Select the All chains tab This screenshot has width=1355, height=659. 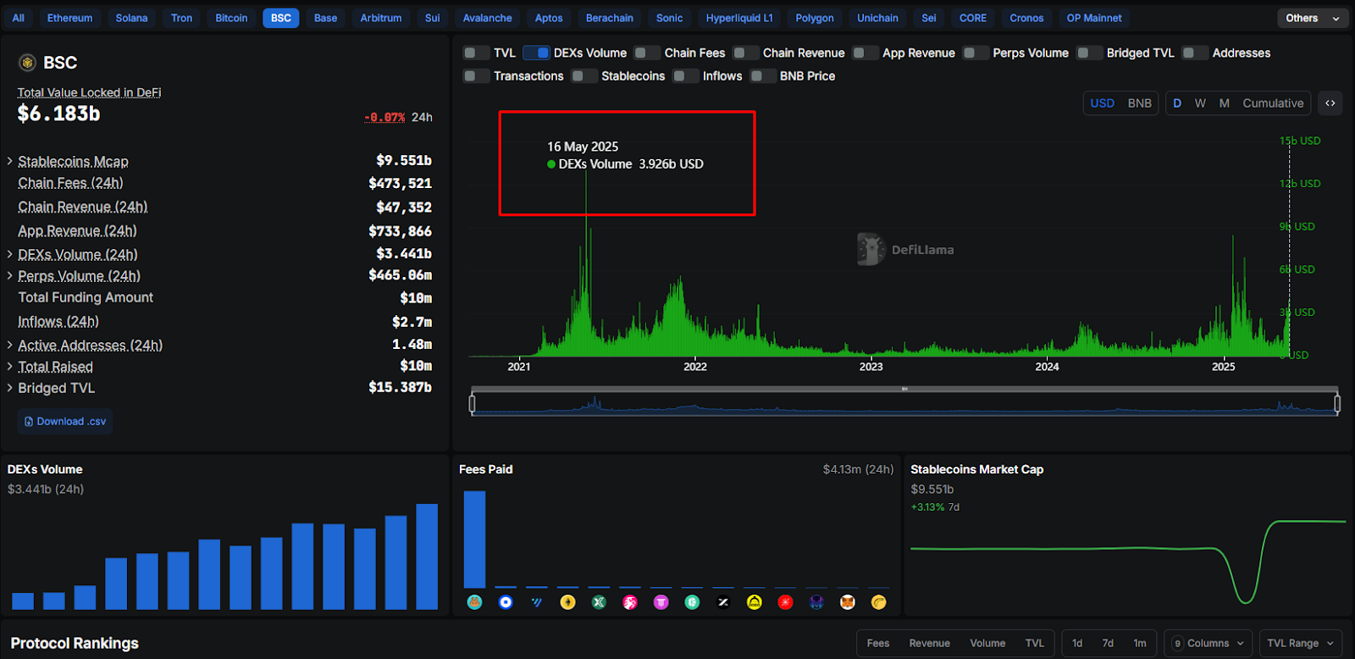19,18
